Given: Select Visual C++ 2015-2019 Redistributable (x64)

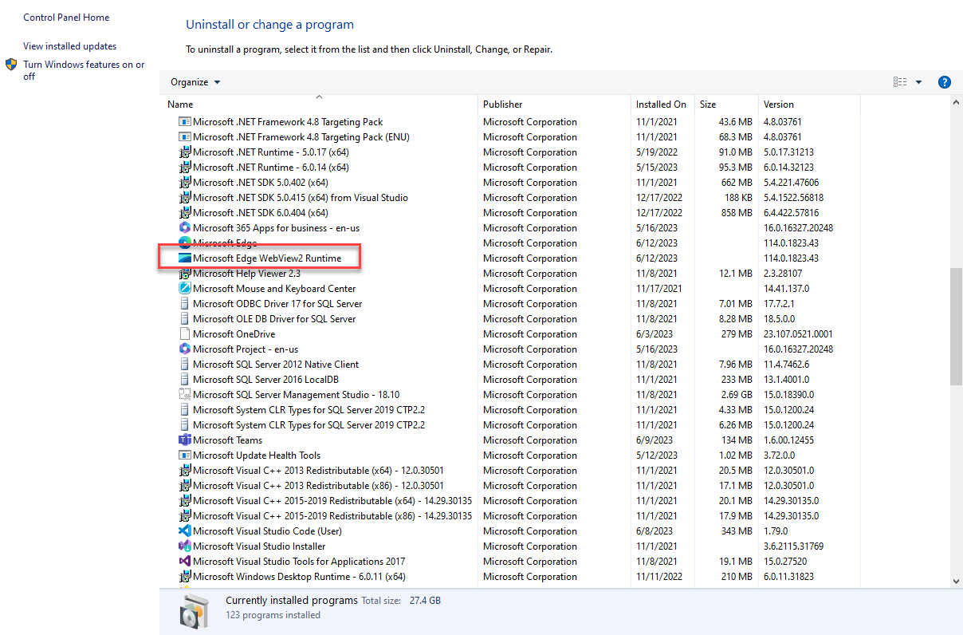Looking at the screenshot, I should 510,501.
